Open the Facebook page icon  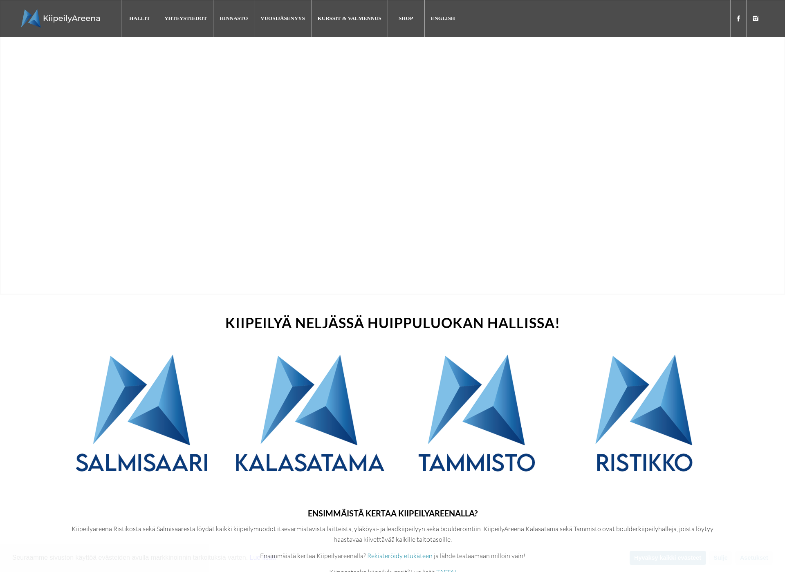click(738, 18)
